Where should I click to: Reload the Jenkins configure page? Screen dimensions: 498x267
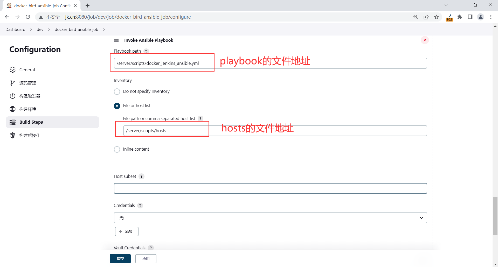click(x=28, y=17)
